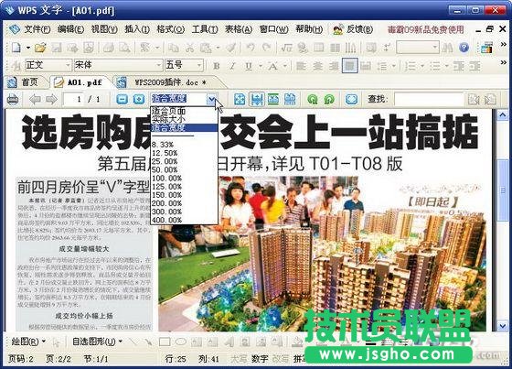This screenshot has height=369, width=512.
Task: Toggle underline formatting U
Action: pyautogui.click(x=249, y=66)
